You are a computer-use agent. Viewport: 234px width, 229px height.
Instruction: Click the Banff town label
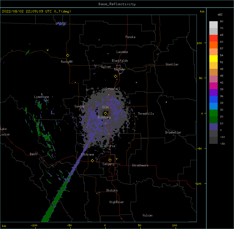[x=34, y=154]
